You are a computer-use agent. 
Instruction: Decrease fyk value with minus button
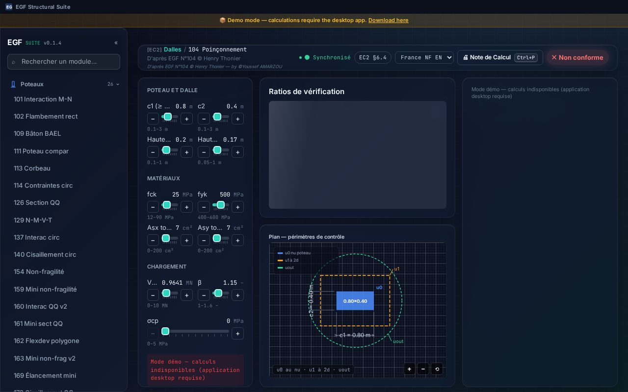[204, 207]
